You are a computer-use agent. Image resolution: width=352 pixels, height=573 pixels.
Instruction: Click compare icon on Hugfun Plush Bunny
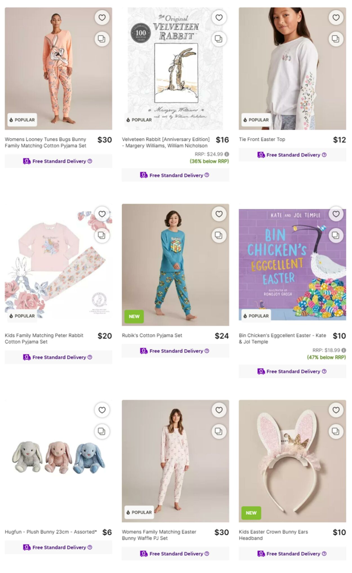(102, 431)
